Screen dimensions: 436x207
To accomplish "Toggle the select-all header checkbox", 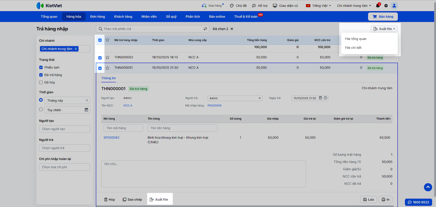I will tap(100, 40).
